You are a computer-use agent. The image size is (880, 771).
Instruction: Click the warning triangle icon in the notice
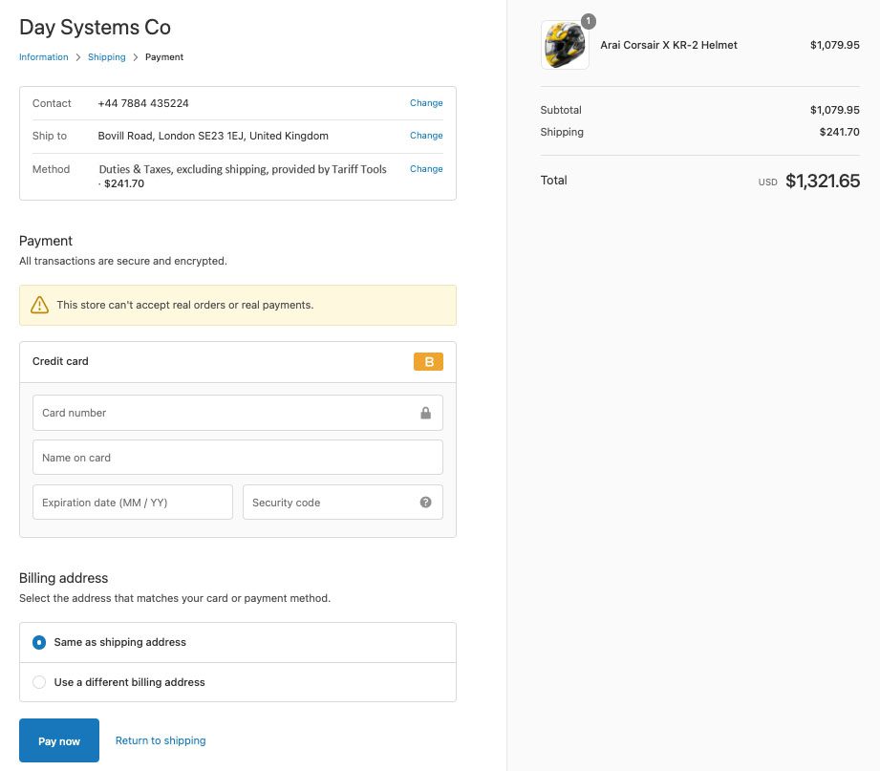[39, 305]
